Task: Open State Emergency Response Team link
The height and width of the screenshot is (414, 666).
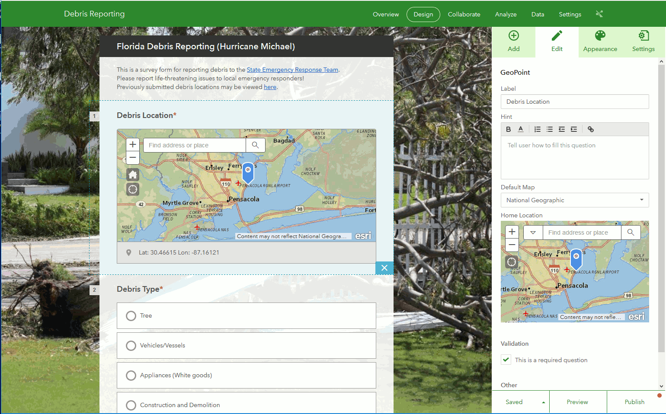Action: point(292,70)
